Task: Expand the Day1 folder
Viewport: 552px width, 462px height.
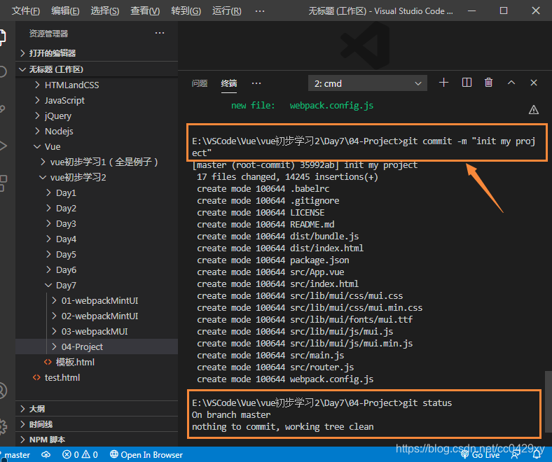Action: (97, 192)
